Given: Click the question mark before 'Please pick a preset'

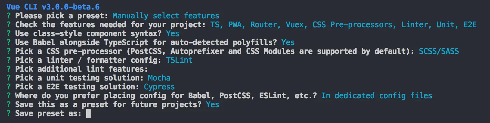Looking at the screenshot, I should pyautogui.click(x=8, y=16).
